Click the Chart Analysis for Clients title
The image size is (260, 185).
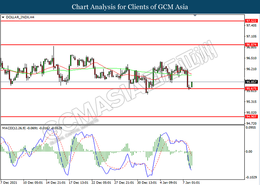130,7
